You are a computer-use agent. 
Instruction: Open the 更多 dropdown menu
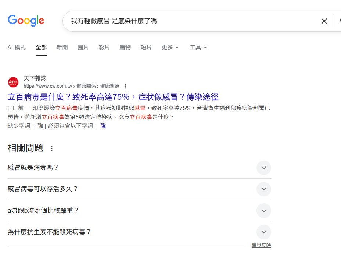(170, 47)
